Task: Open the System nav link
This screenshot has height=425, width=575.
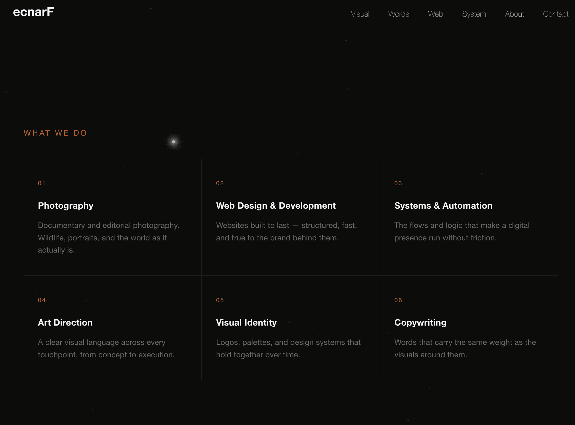Action: (x=474, y=14)
